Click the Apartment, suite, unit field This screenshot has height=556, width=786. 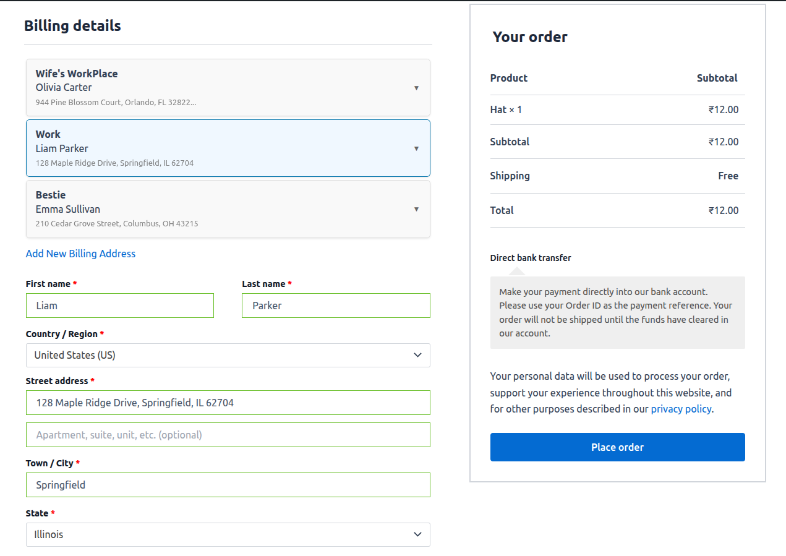pos(228,435)
